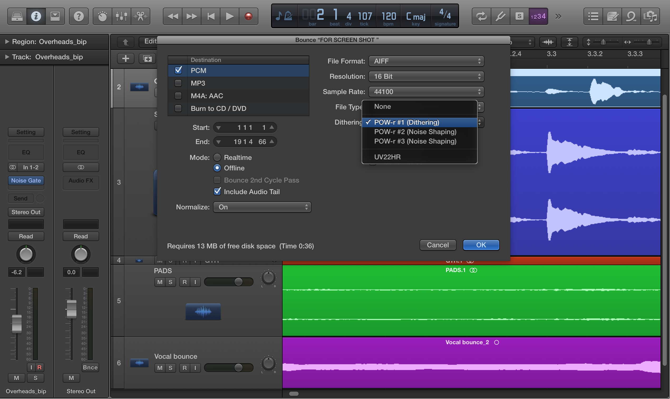Screen dimensions: 670x399
Task: Open the Mixer from the toolbar
Action: click(121, 16)
